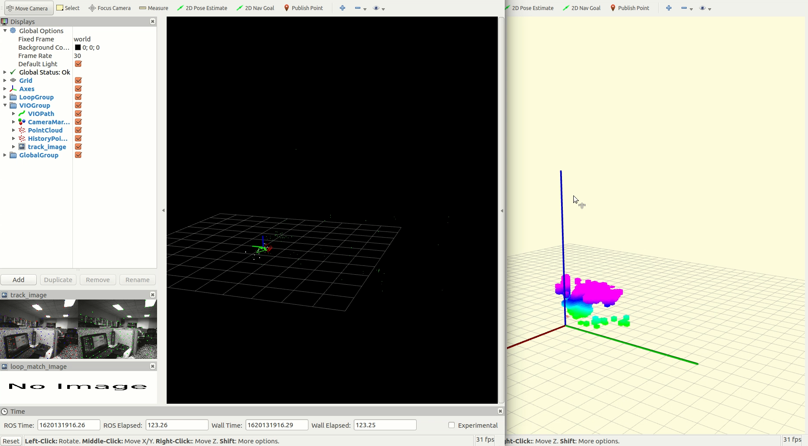
Task: Disable the Axes display checkbox
Action: 79,89
